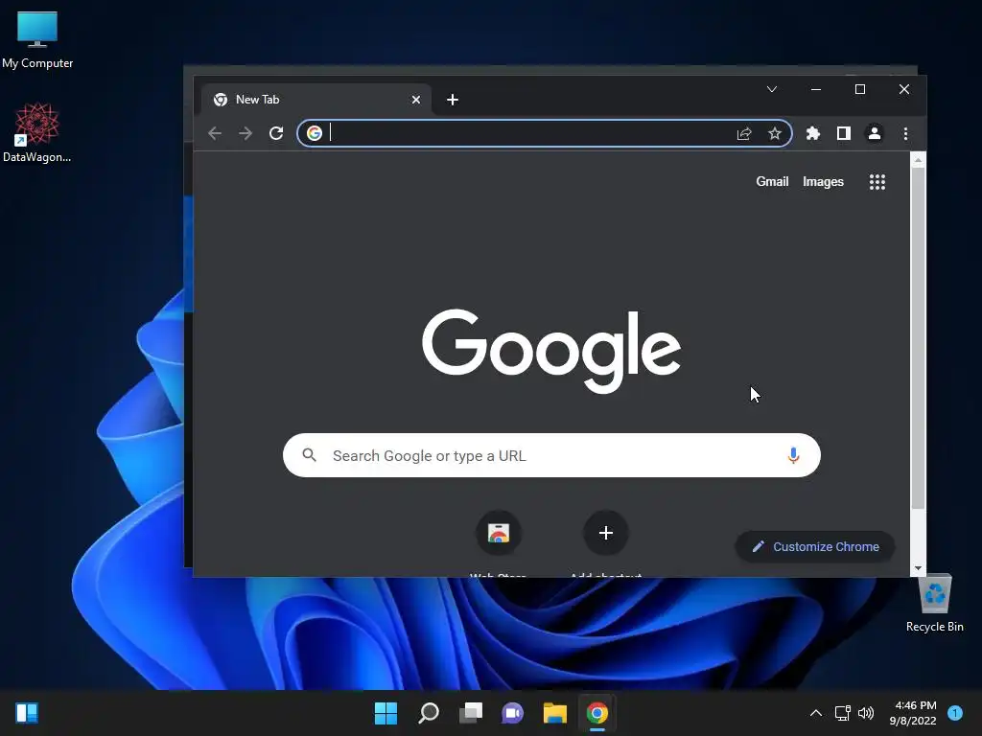This screenshot has height=736, width=982.
Task: Click the page scrollbar up arrow
Action: 918,160
